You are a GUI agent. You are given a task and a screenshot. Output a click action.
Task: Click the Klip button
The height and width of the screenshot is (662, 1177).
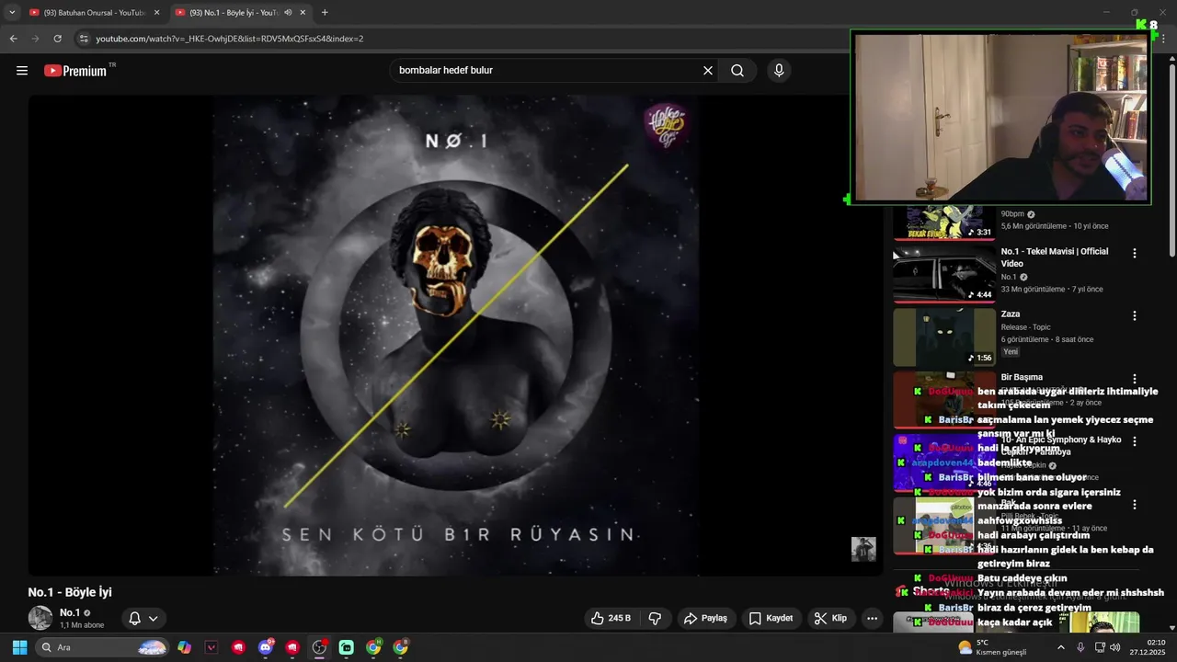tap(830, 618)
